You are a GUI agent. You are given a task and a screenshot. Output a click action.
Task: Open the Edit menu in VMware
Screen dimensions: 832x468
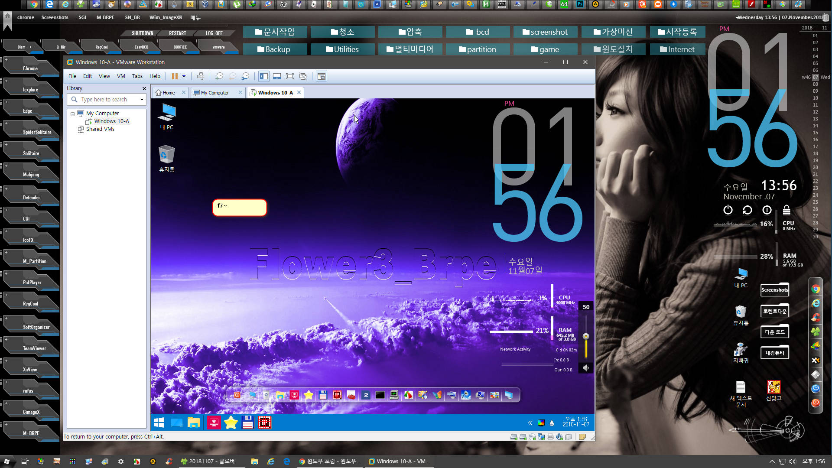coord(88,76)
